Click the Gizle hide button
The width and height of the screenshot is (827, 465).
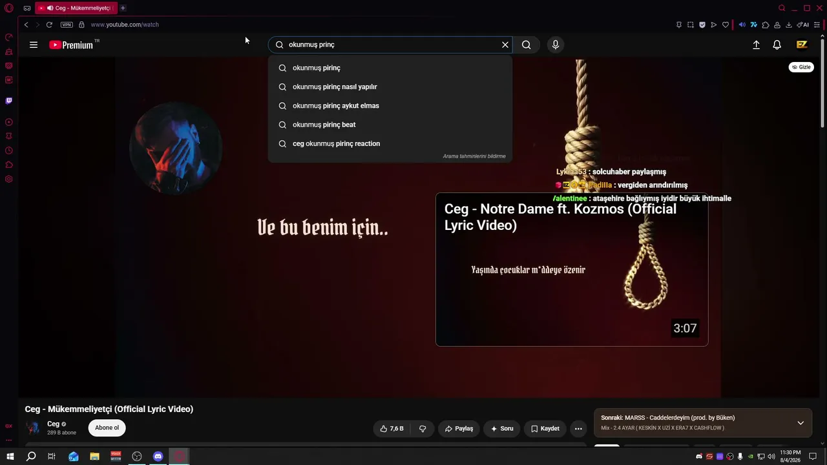click(x=801, y=67)
